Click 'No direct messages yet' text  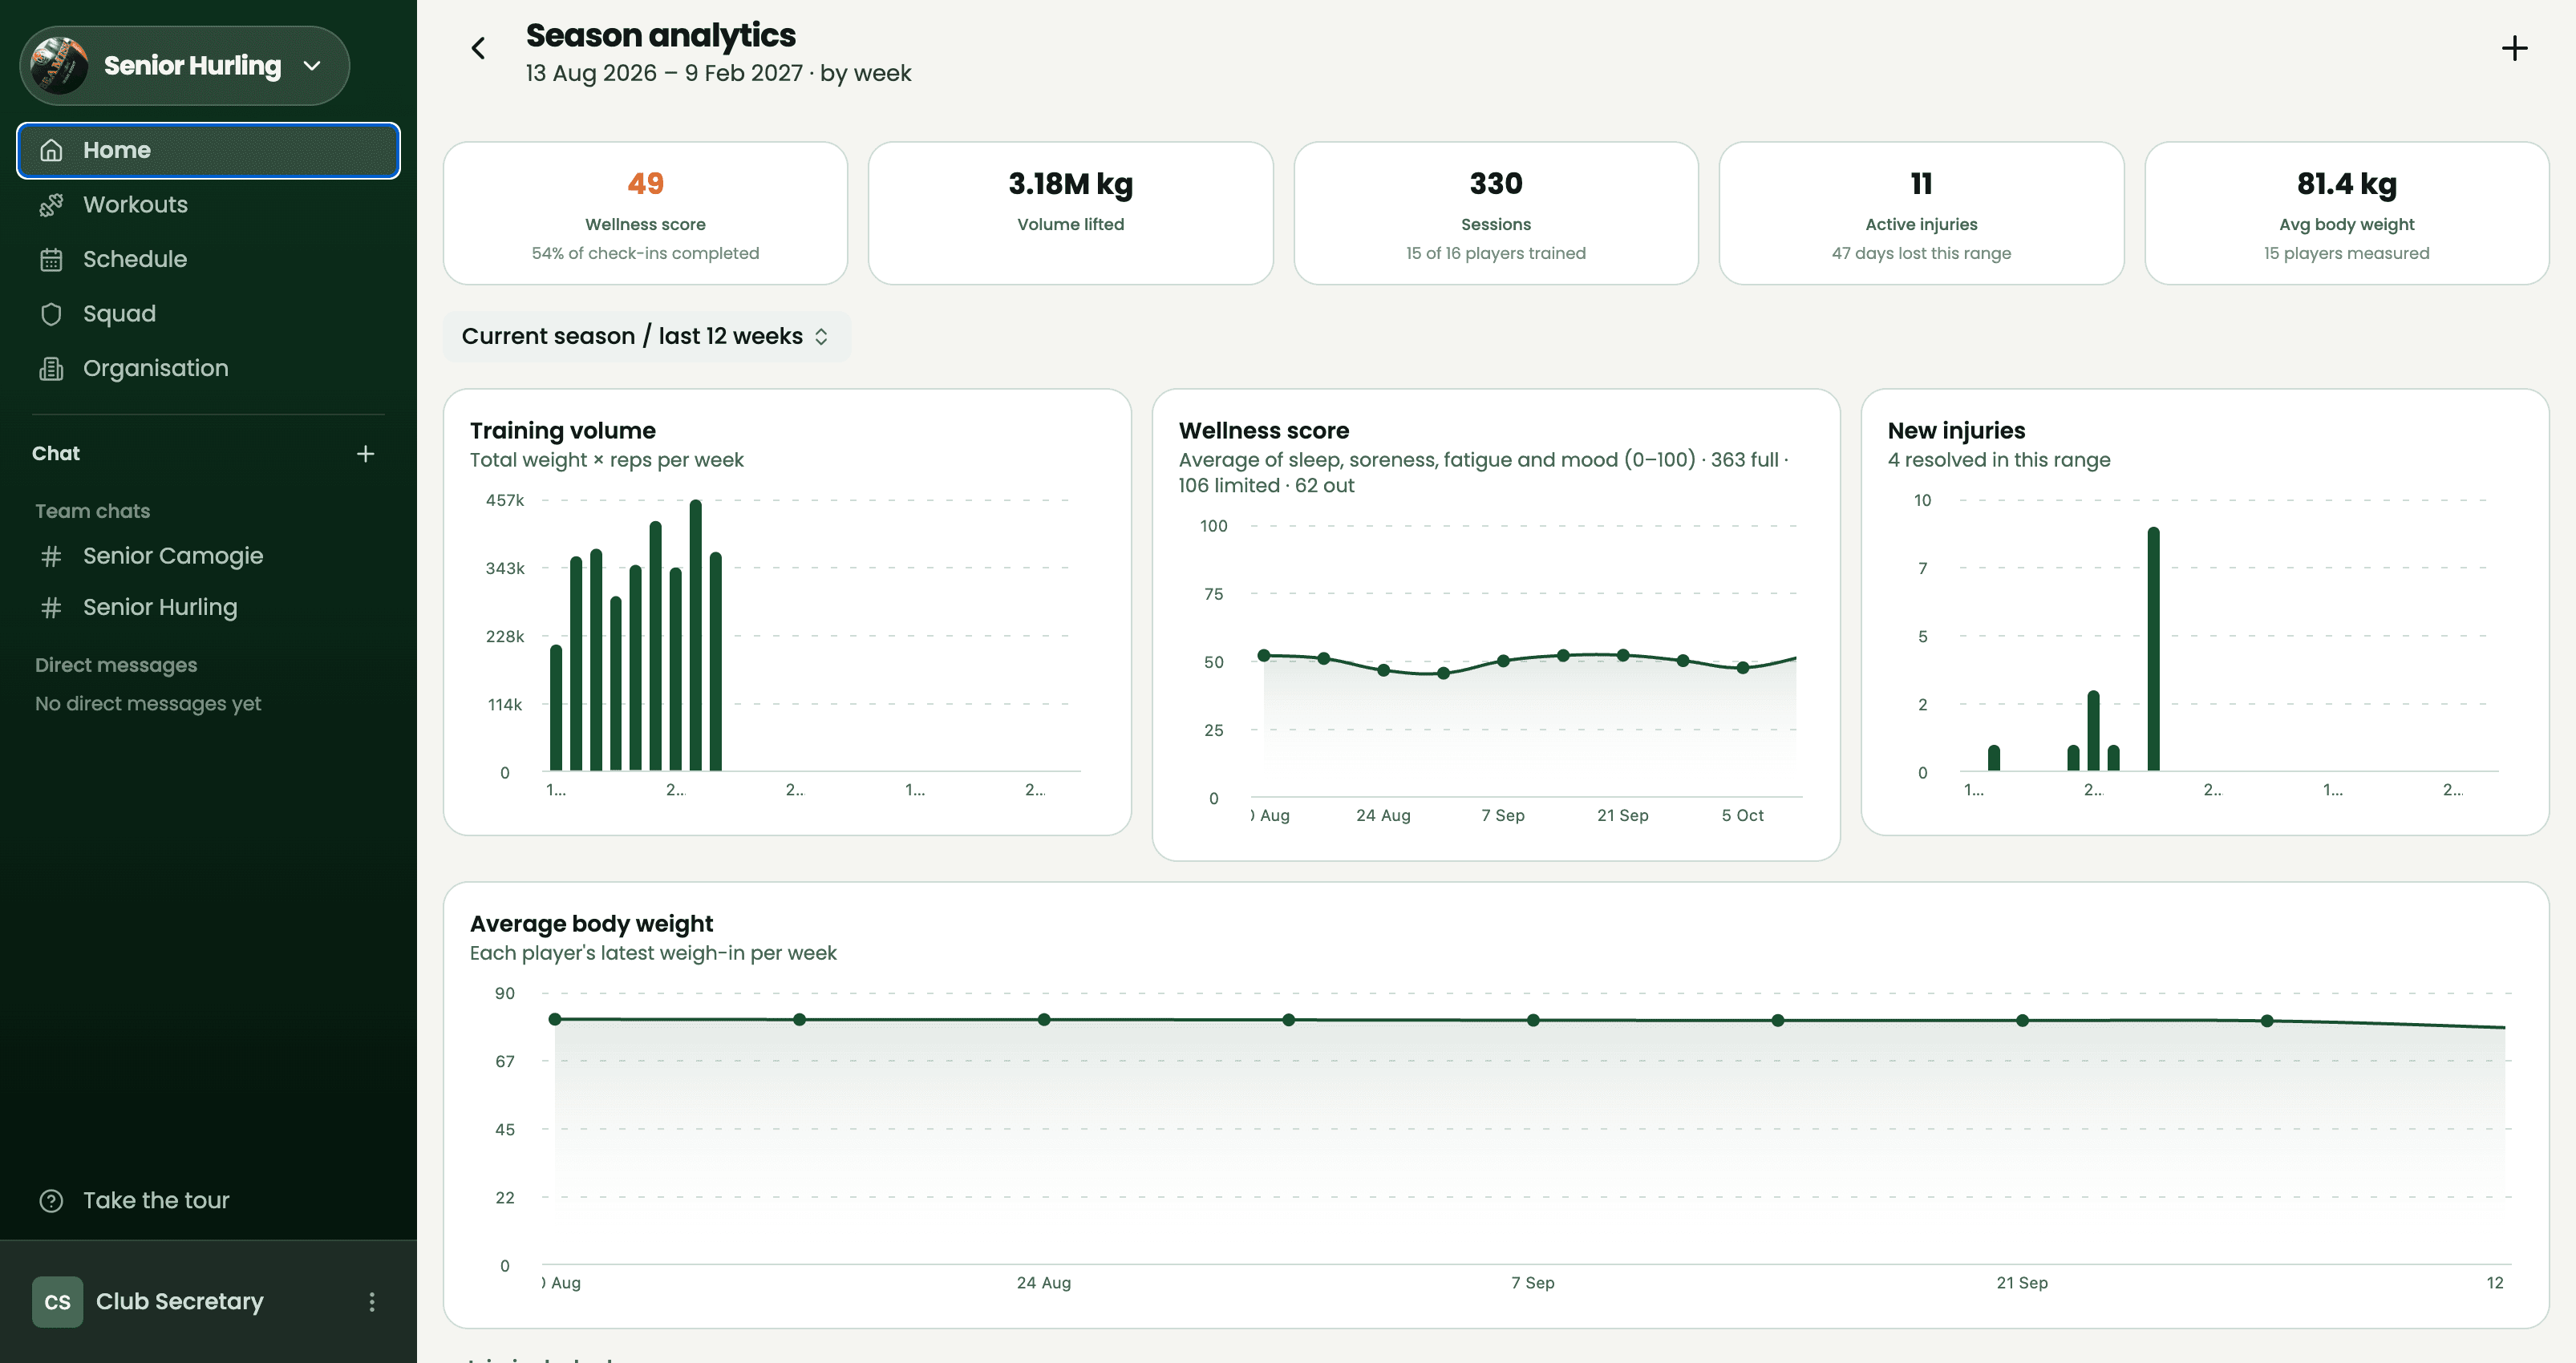point(148,703)
